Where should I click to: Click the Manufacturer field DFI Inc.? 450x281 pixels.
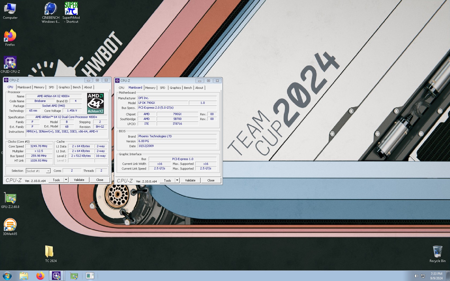pyautogui.click(x=177, y=98)
